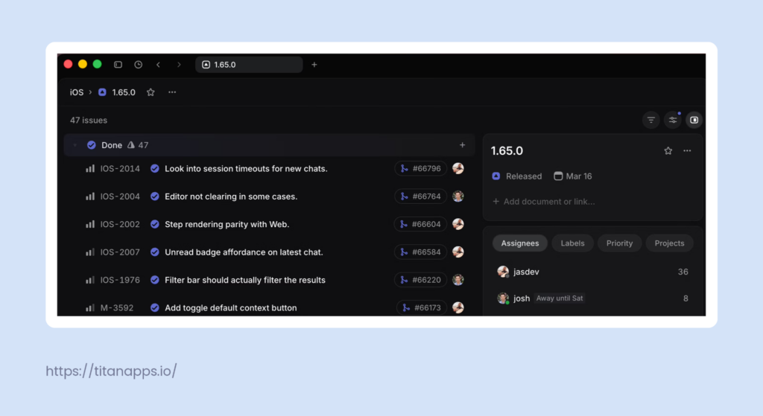
Task: Set priority bars on IOS-2004
Action: [90, 196]
